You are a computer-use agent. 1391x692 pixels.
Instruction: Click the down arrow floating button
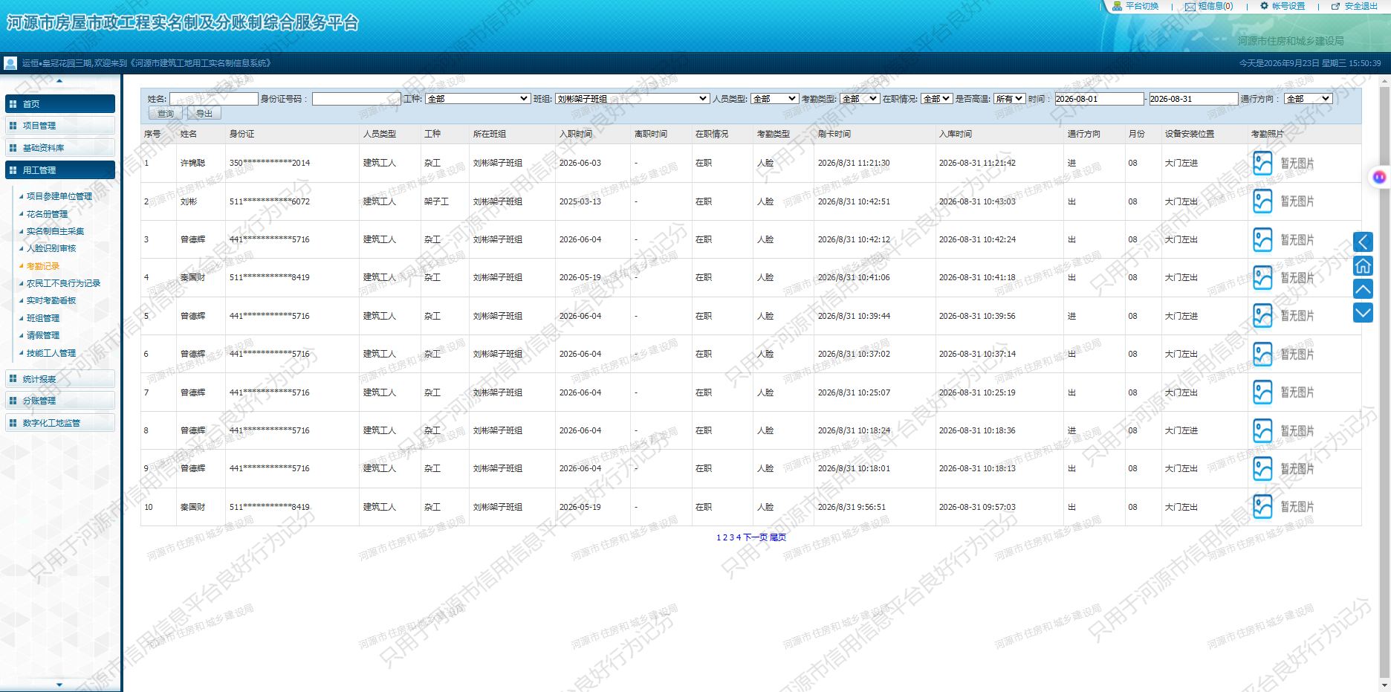(1363, 313)
